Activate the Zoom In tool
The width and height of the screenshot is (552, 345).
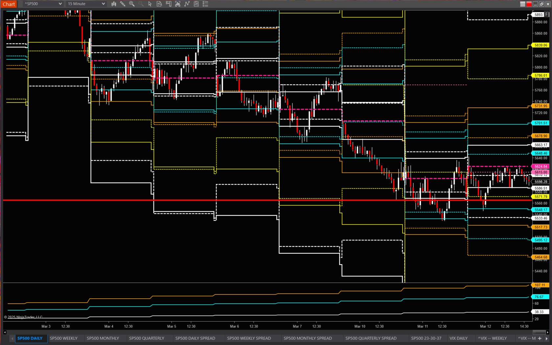point(132,4)
